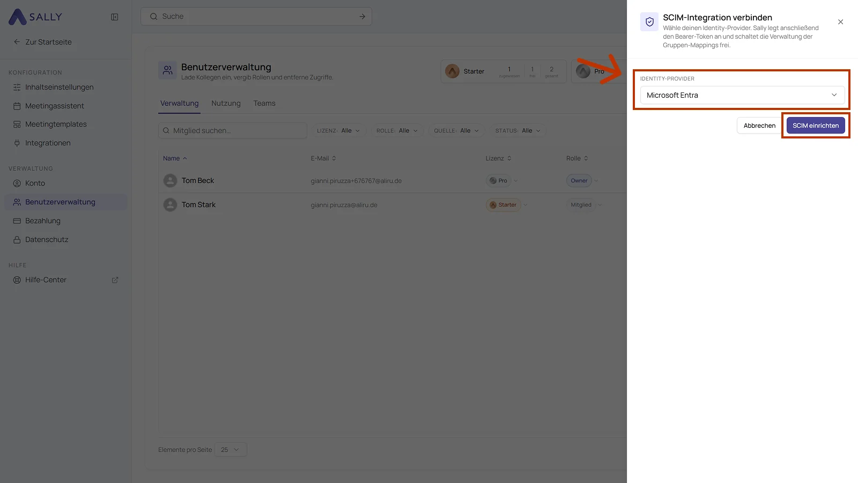Image resolution: width=858 pixels, height=483 pixels.
Task: Open Tom Stark's Starter license dropdown
Action: (x=507, y=205)
